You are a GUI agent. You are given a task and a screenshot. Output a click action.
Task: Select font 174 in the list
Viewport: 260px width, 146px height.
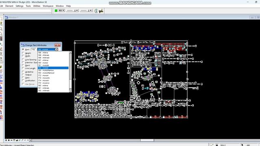pyautogui.click(x=53, y=80)
